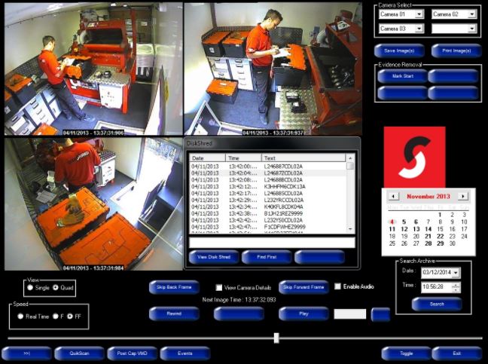Pick 22 November in the calendar
The image size is (488, 364).
(440, 237)
